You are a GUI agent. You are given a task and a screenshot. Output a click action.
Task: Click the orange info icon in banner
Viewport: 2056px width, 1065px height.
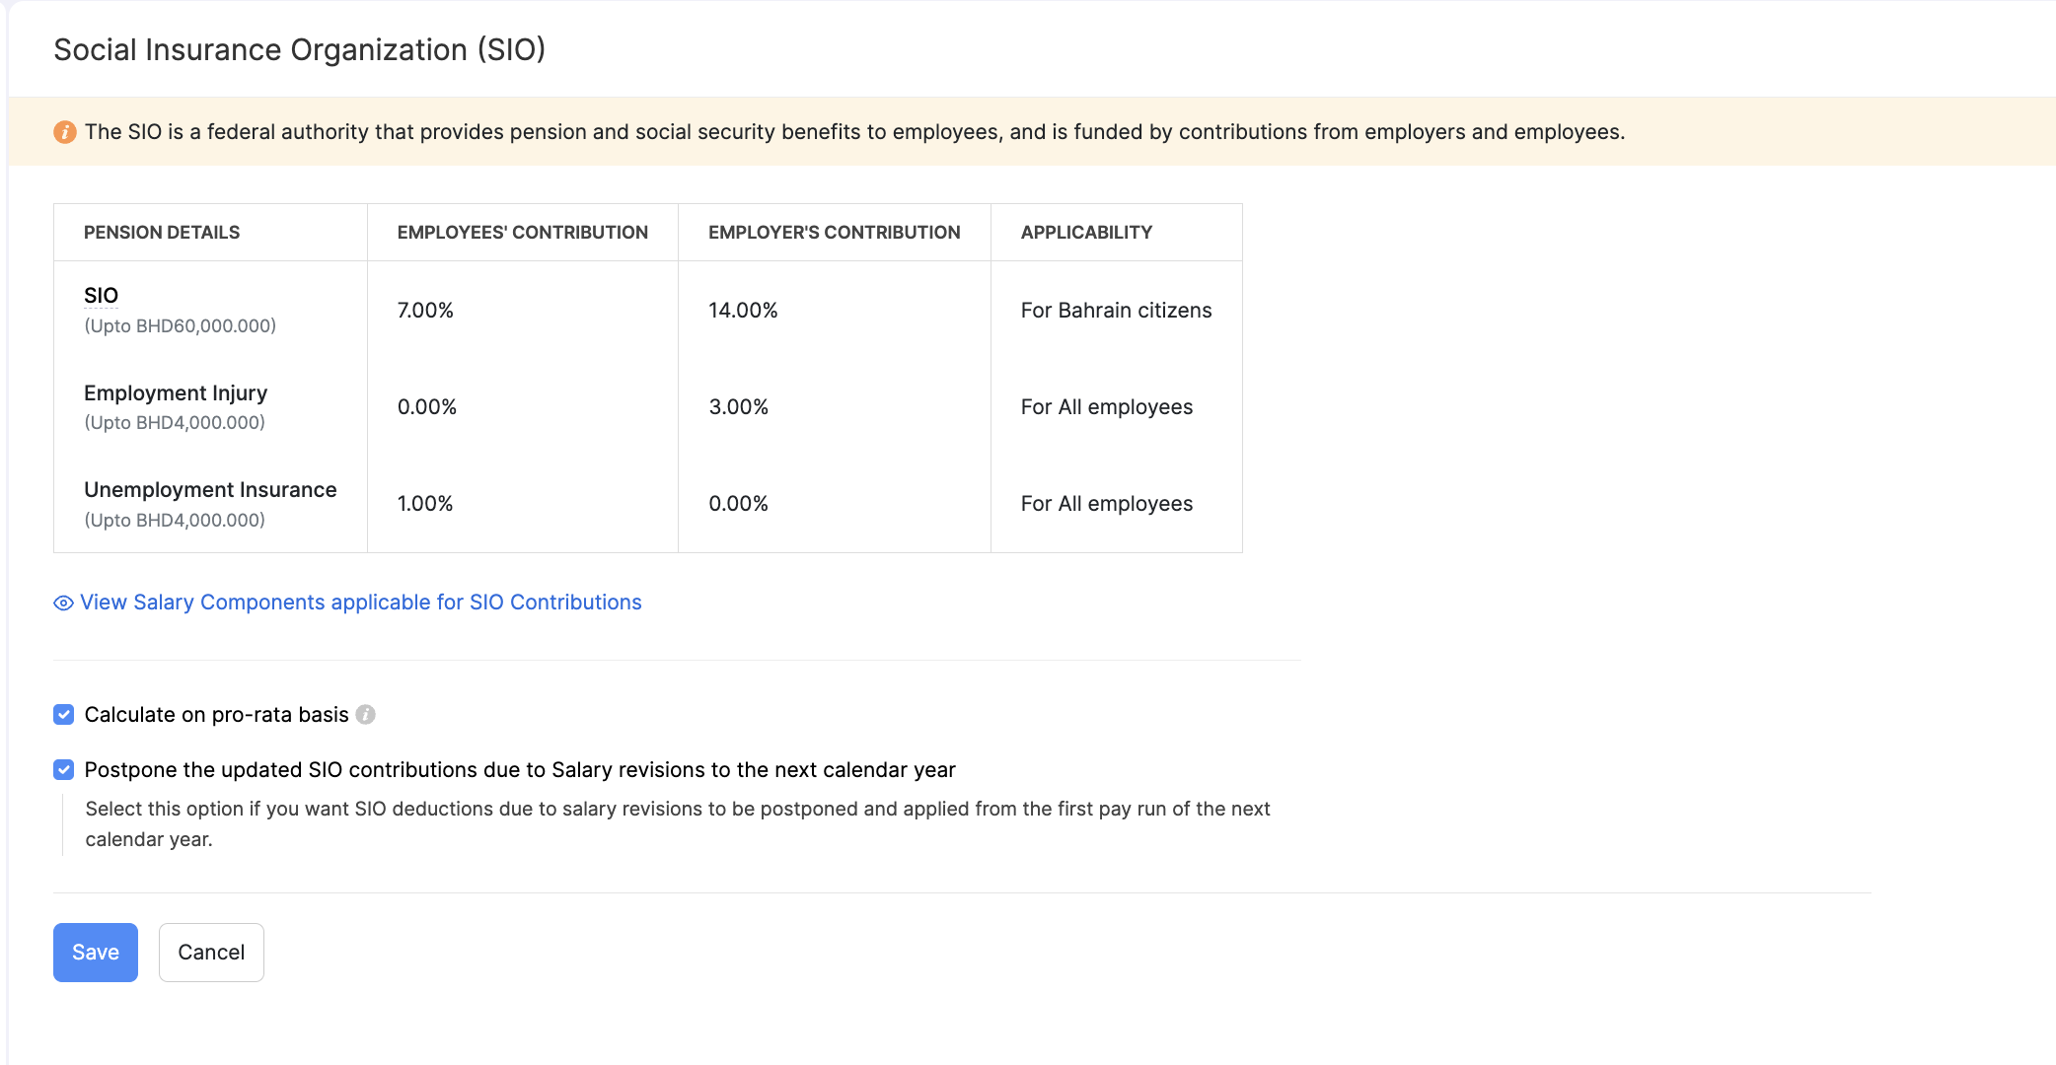coord(65,132)
